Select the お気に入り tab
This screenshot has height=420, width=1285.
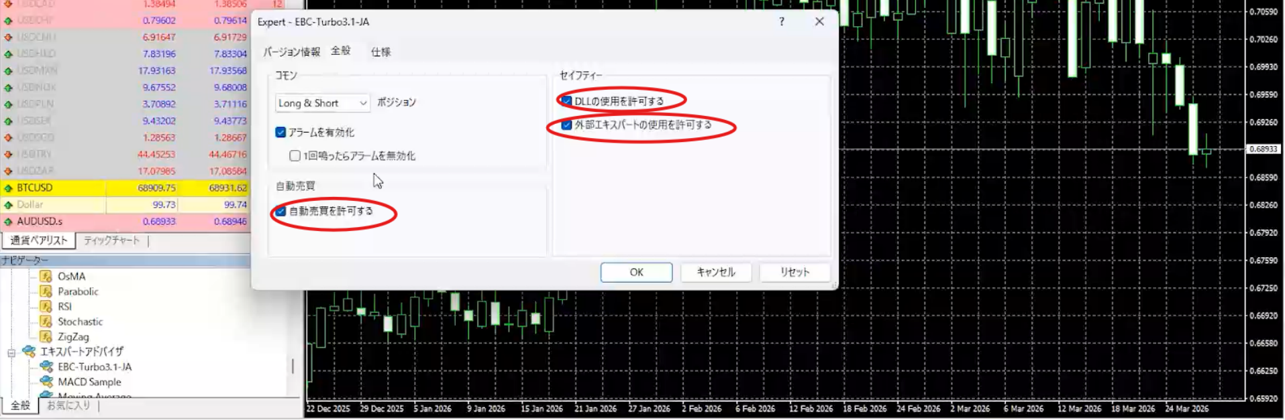click(68, 405)
